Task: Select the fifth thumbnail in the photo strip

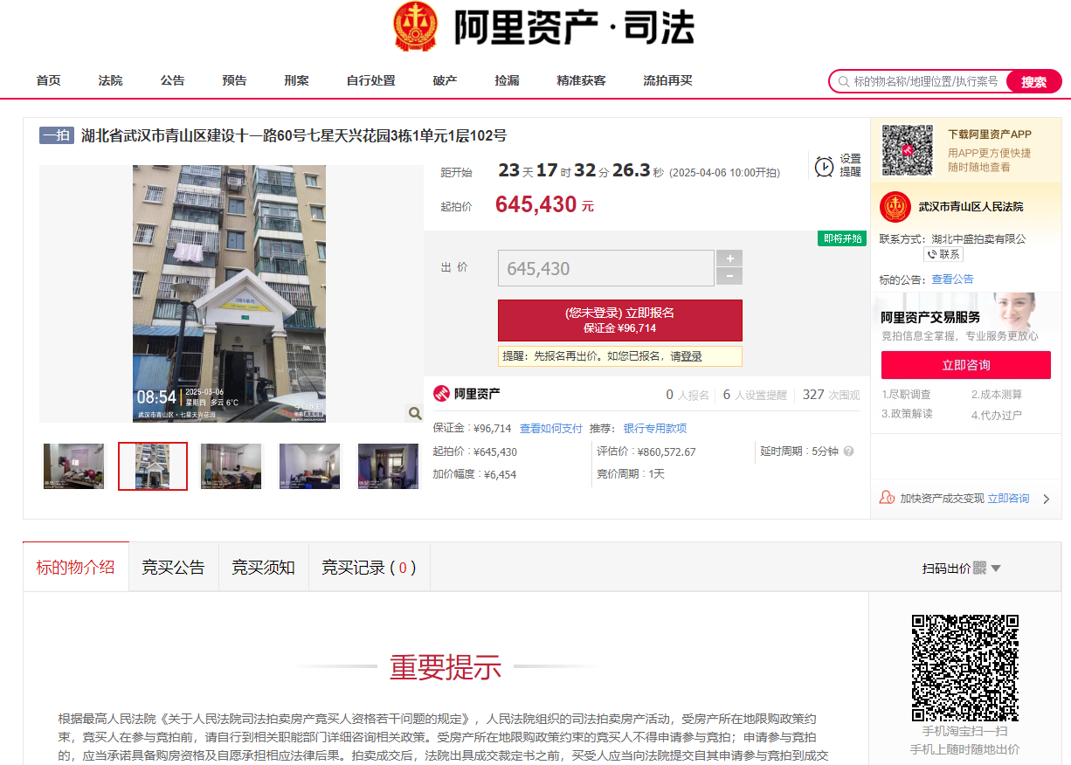Action: (389, 466)
